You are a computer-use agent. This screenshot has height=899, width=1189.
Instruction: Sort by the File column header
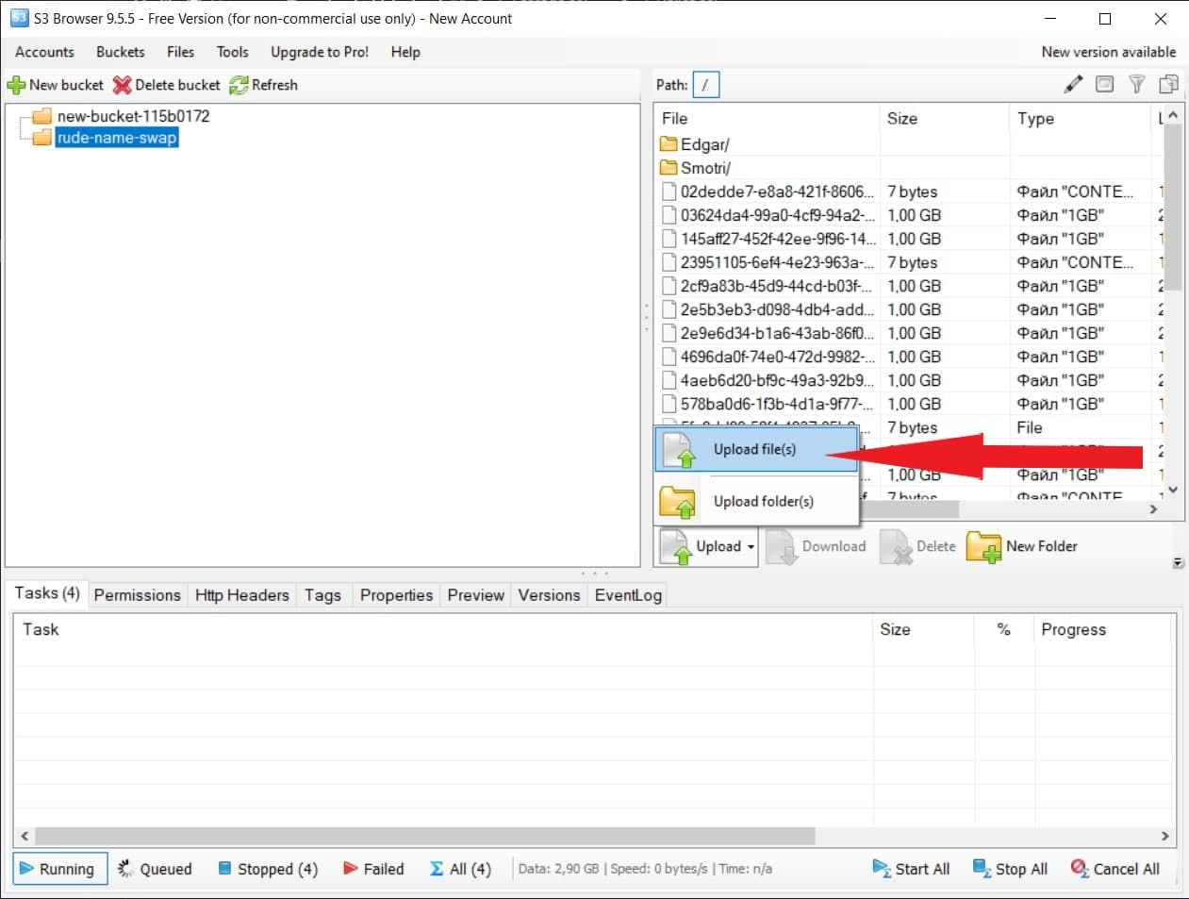click(767, 119)
